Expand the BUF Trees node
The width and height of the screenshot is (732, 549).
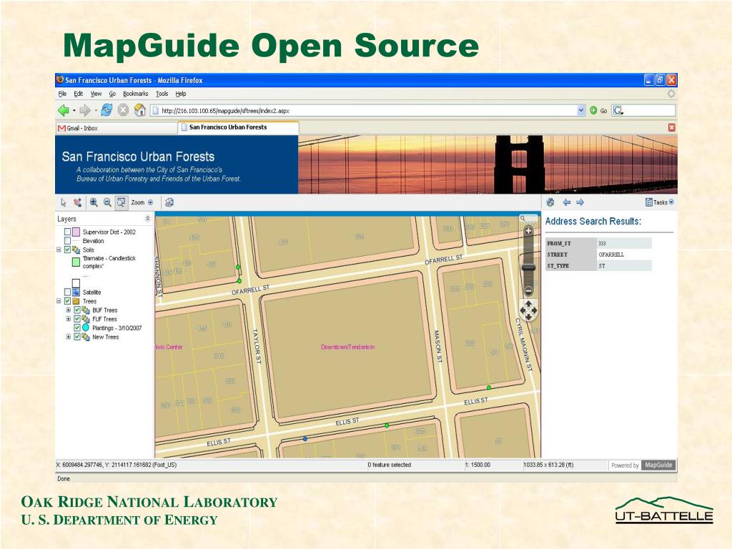(x=69, y=310)
